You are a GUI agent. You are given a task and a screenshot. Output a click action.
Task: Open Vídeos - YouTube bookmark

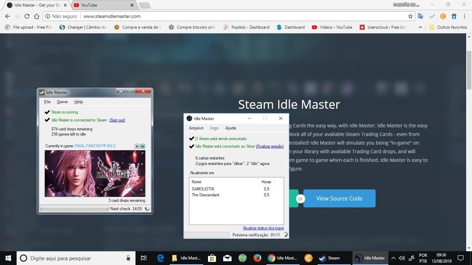(332, 27)
